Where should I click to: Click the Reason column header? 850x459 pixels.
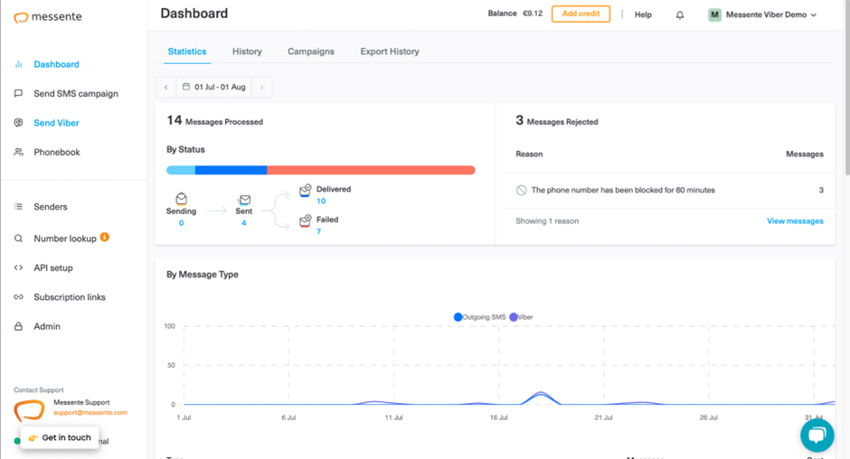pos(529,155)
